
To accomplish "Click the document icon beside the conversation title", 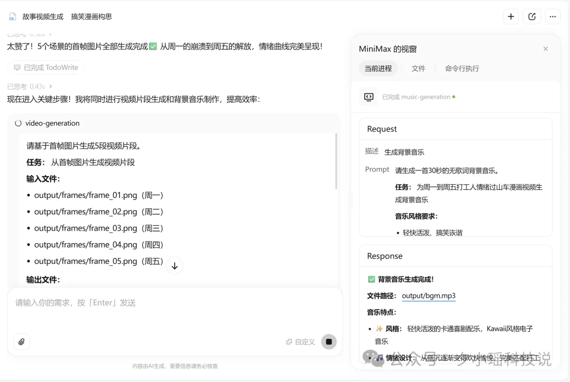I will click(12, 16).
